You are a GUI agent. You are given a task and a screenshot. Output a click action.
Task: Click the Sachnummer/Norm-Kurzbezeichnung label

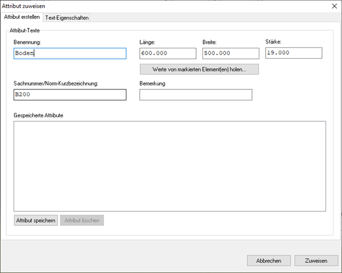[x=56, y=84]
